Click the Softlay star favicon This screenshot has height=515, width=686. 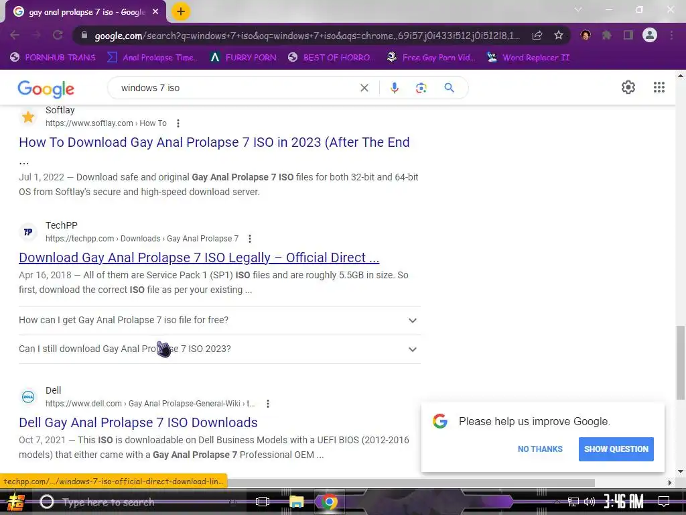[28, 117]
